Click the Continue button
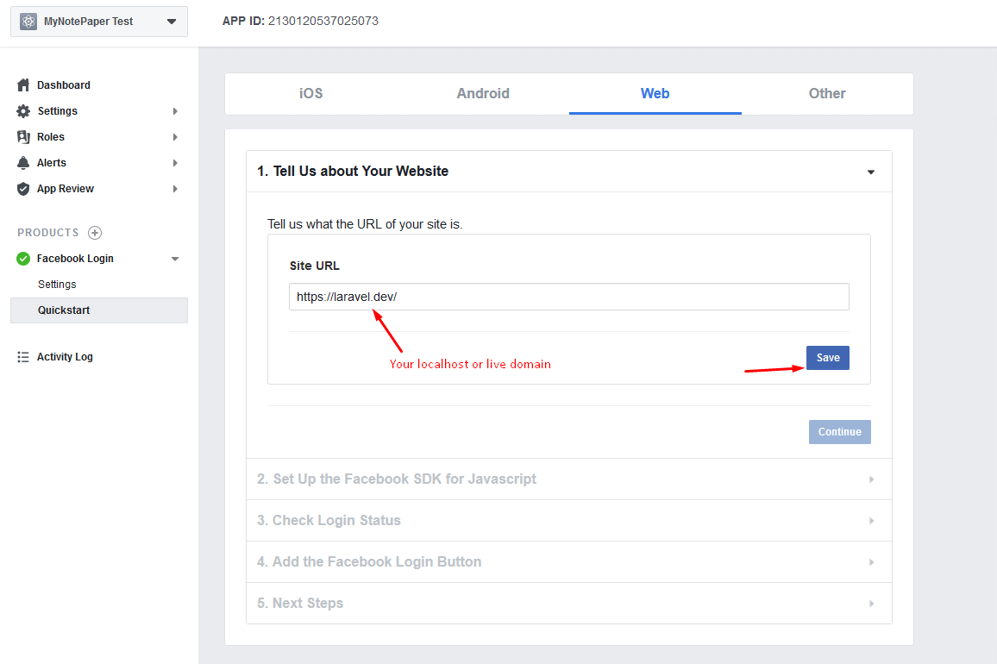997x664 pixels. click(x=839, y=432)
